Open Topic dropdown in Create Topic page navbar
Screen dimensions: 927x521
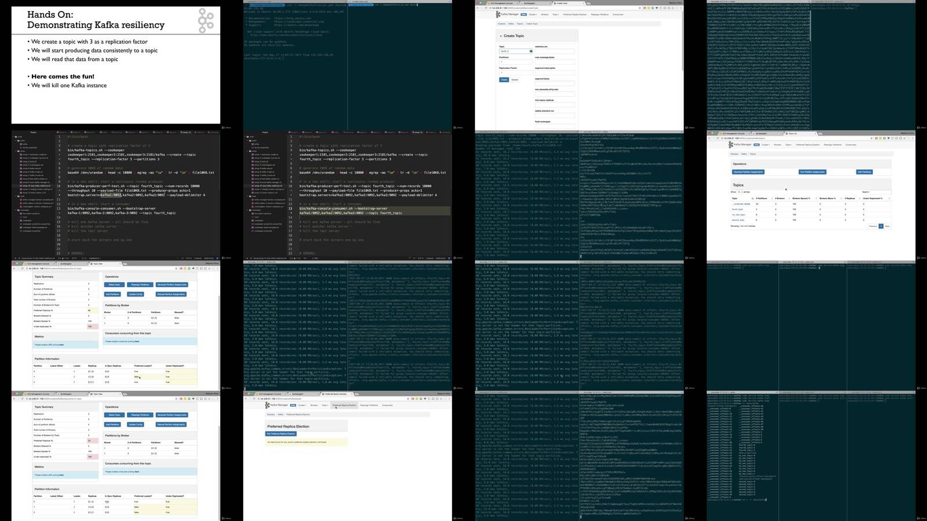pos(555,14)
